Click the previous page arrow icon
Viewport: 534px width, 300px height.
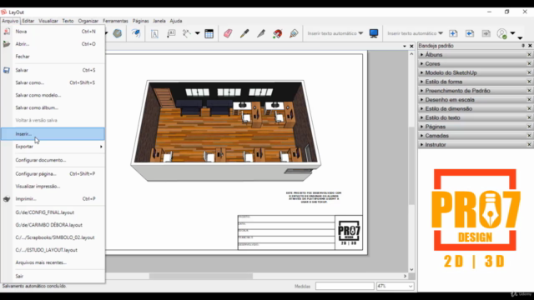(470, 33)
